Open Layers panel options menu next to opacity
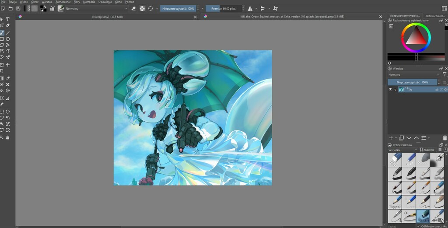448x228 pixels. pyautogui.click(x=444, y=82)
